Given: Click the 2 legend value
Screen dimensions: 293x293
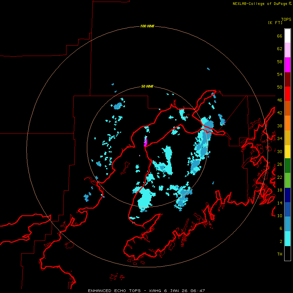Looking at the screenshot, I should coord(281,242).
